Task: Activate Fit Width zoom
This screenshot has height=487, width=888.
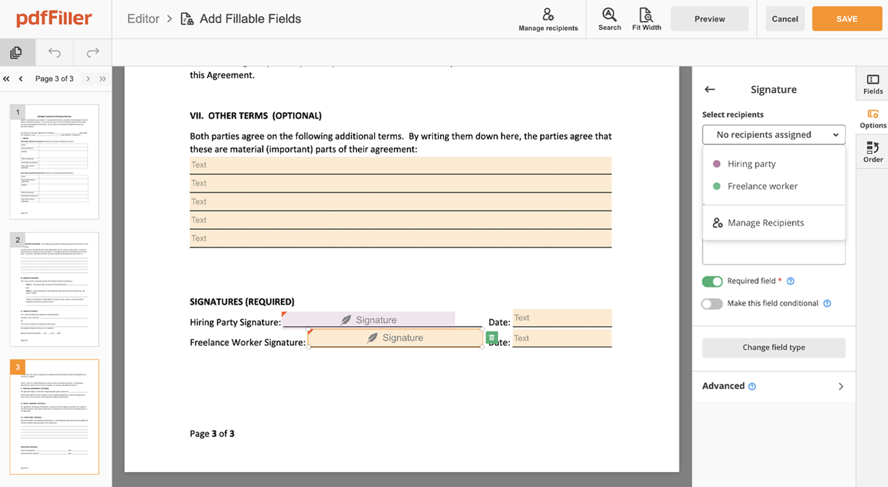Action: click(x=646, y=18)
